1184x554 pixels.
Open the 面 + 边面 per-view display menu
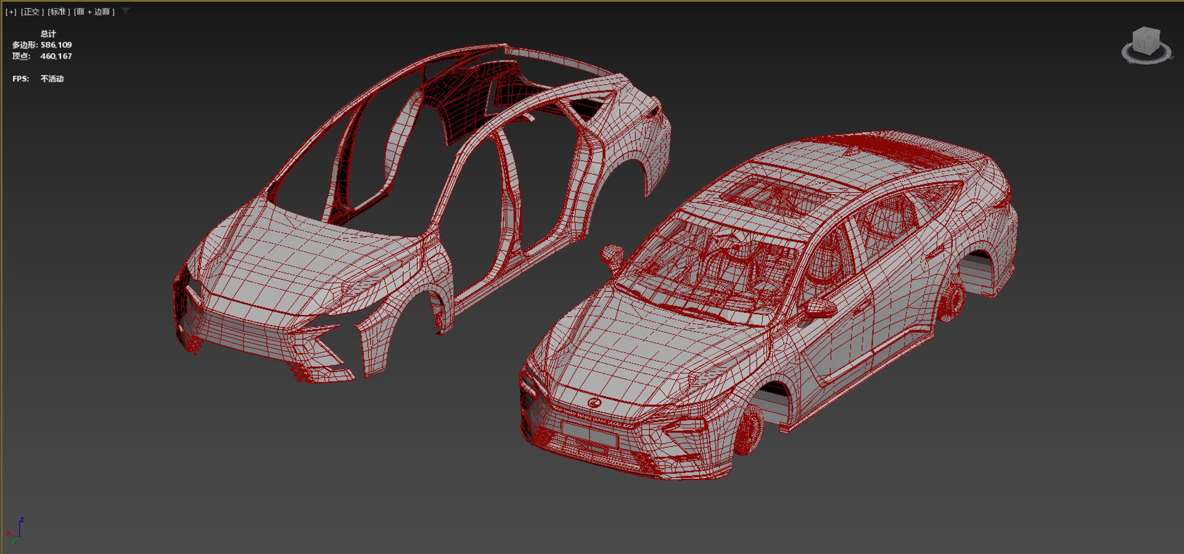point(94,12)
